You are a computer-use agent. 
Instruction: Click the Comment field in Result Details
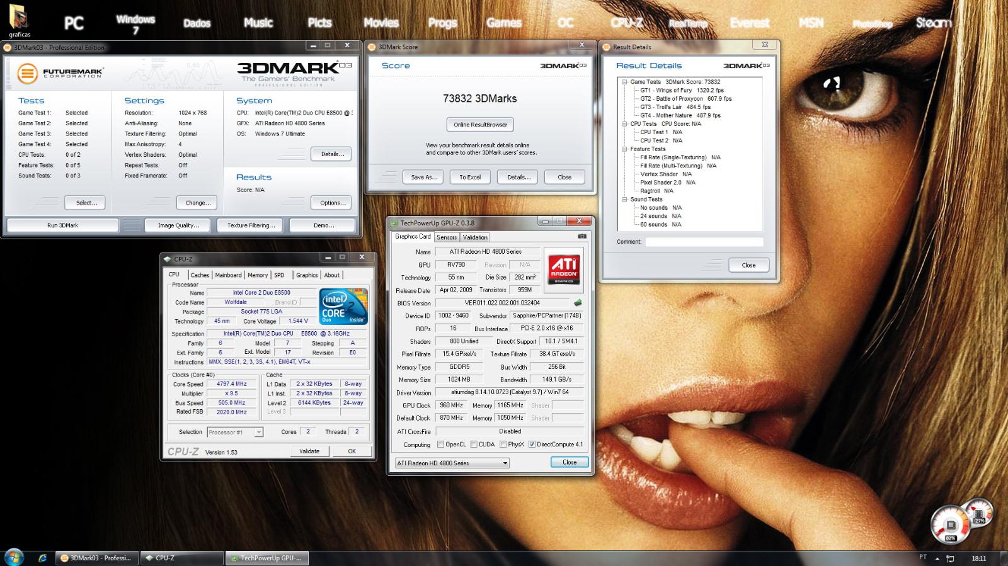pyautogui.click(x=704, y=242)
